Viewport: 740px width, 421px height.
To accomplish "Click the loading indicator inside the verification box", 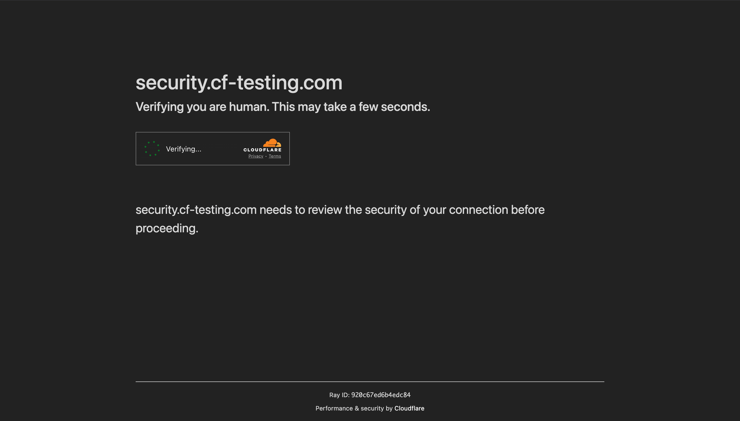I will point(152,149).
